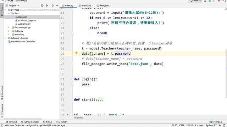Click model.Teacher on line 25
The image size is (227, 127).
click(102, 49)
